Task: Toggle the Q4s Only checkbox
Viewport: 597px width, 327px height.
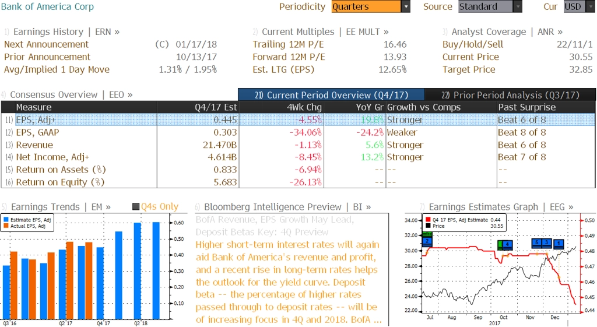Action: click(x=135, y=207)
